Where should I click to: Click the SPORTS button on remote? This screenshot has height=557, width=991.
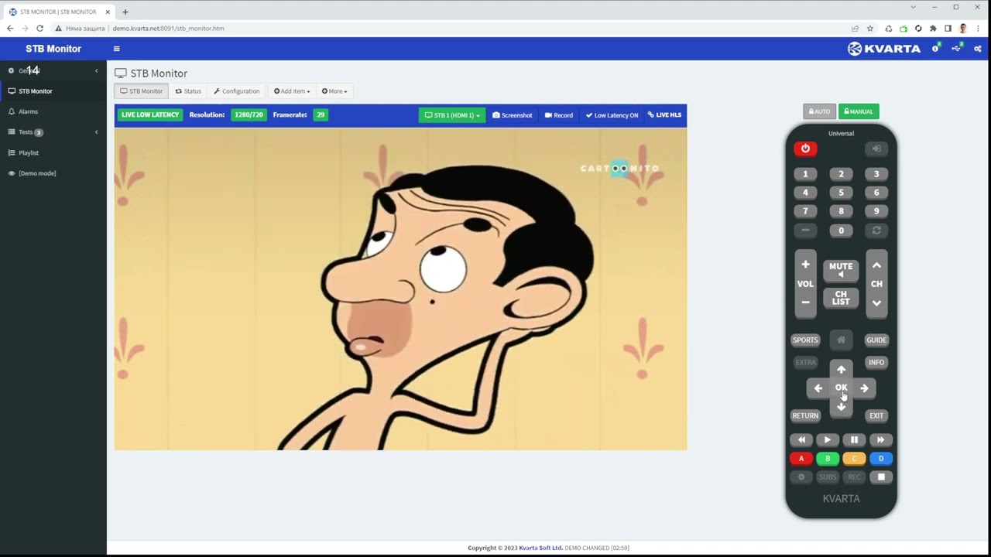click(805, 340)
